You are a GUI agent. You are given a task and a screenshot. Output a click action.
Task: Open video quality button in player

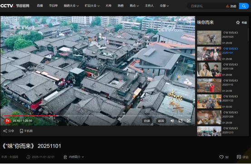tap(161, 121)
